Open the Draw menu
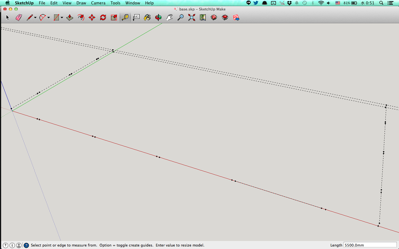 click(81, 3)
